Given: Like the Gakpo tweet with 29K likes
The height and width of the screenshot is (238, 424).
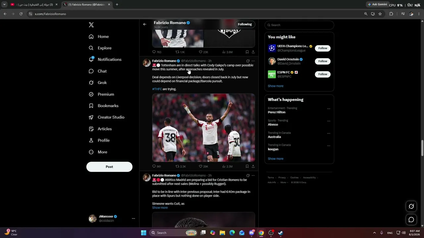Looking at the screenshot, I should [203, 166].
